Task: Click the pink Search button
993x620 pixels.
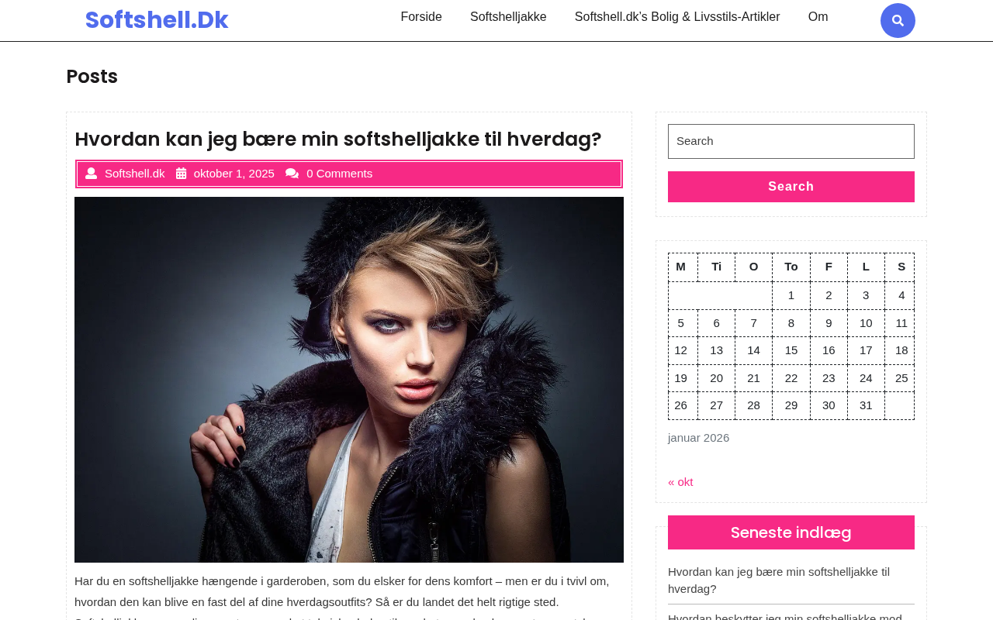Action: [791, 187]
